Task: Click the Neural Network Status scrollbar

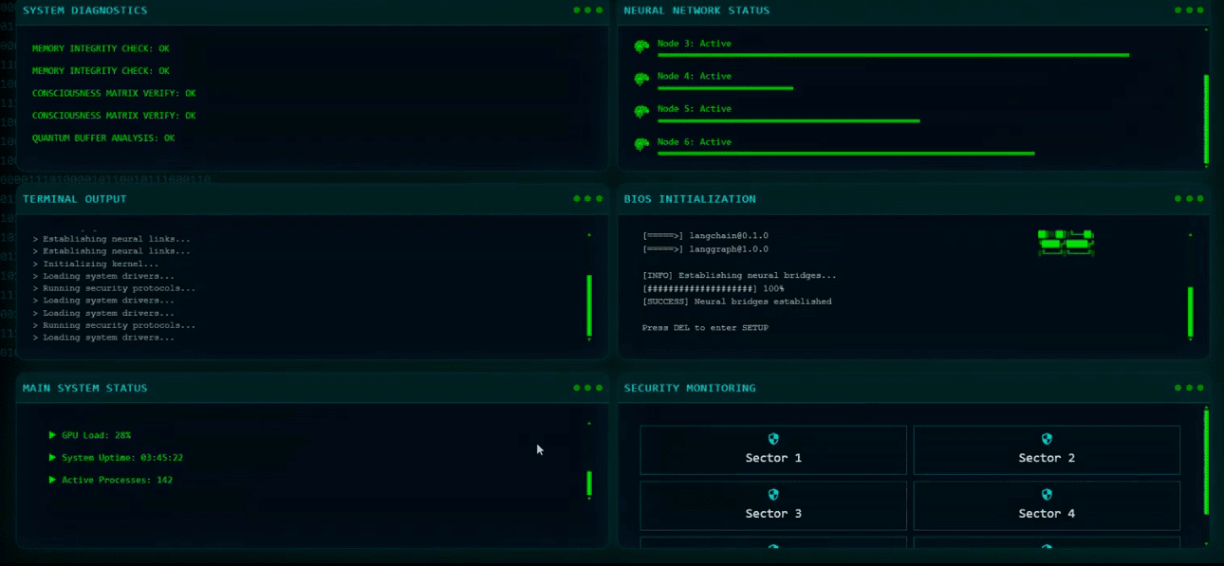Action: (1206, 119)
